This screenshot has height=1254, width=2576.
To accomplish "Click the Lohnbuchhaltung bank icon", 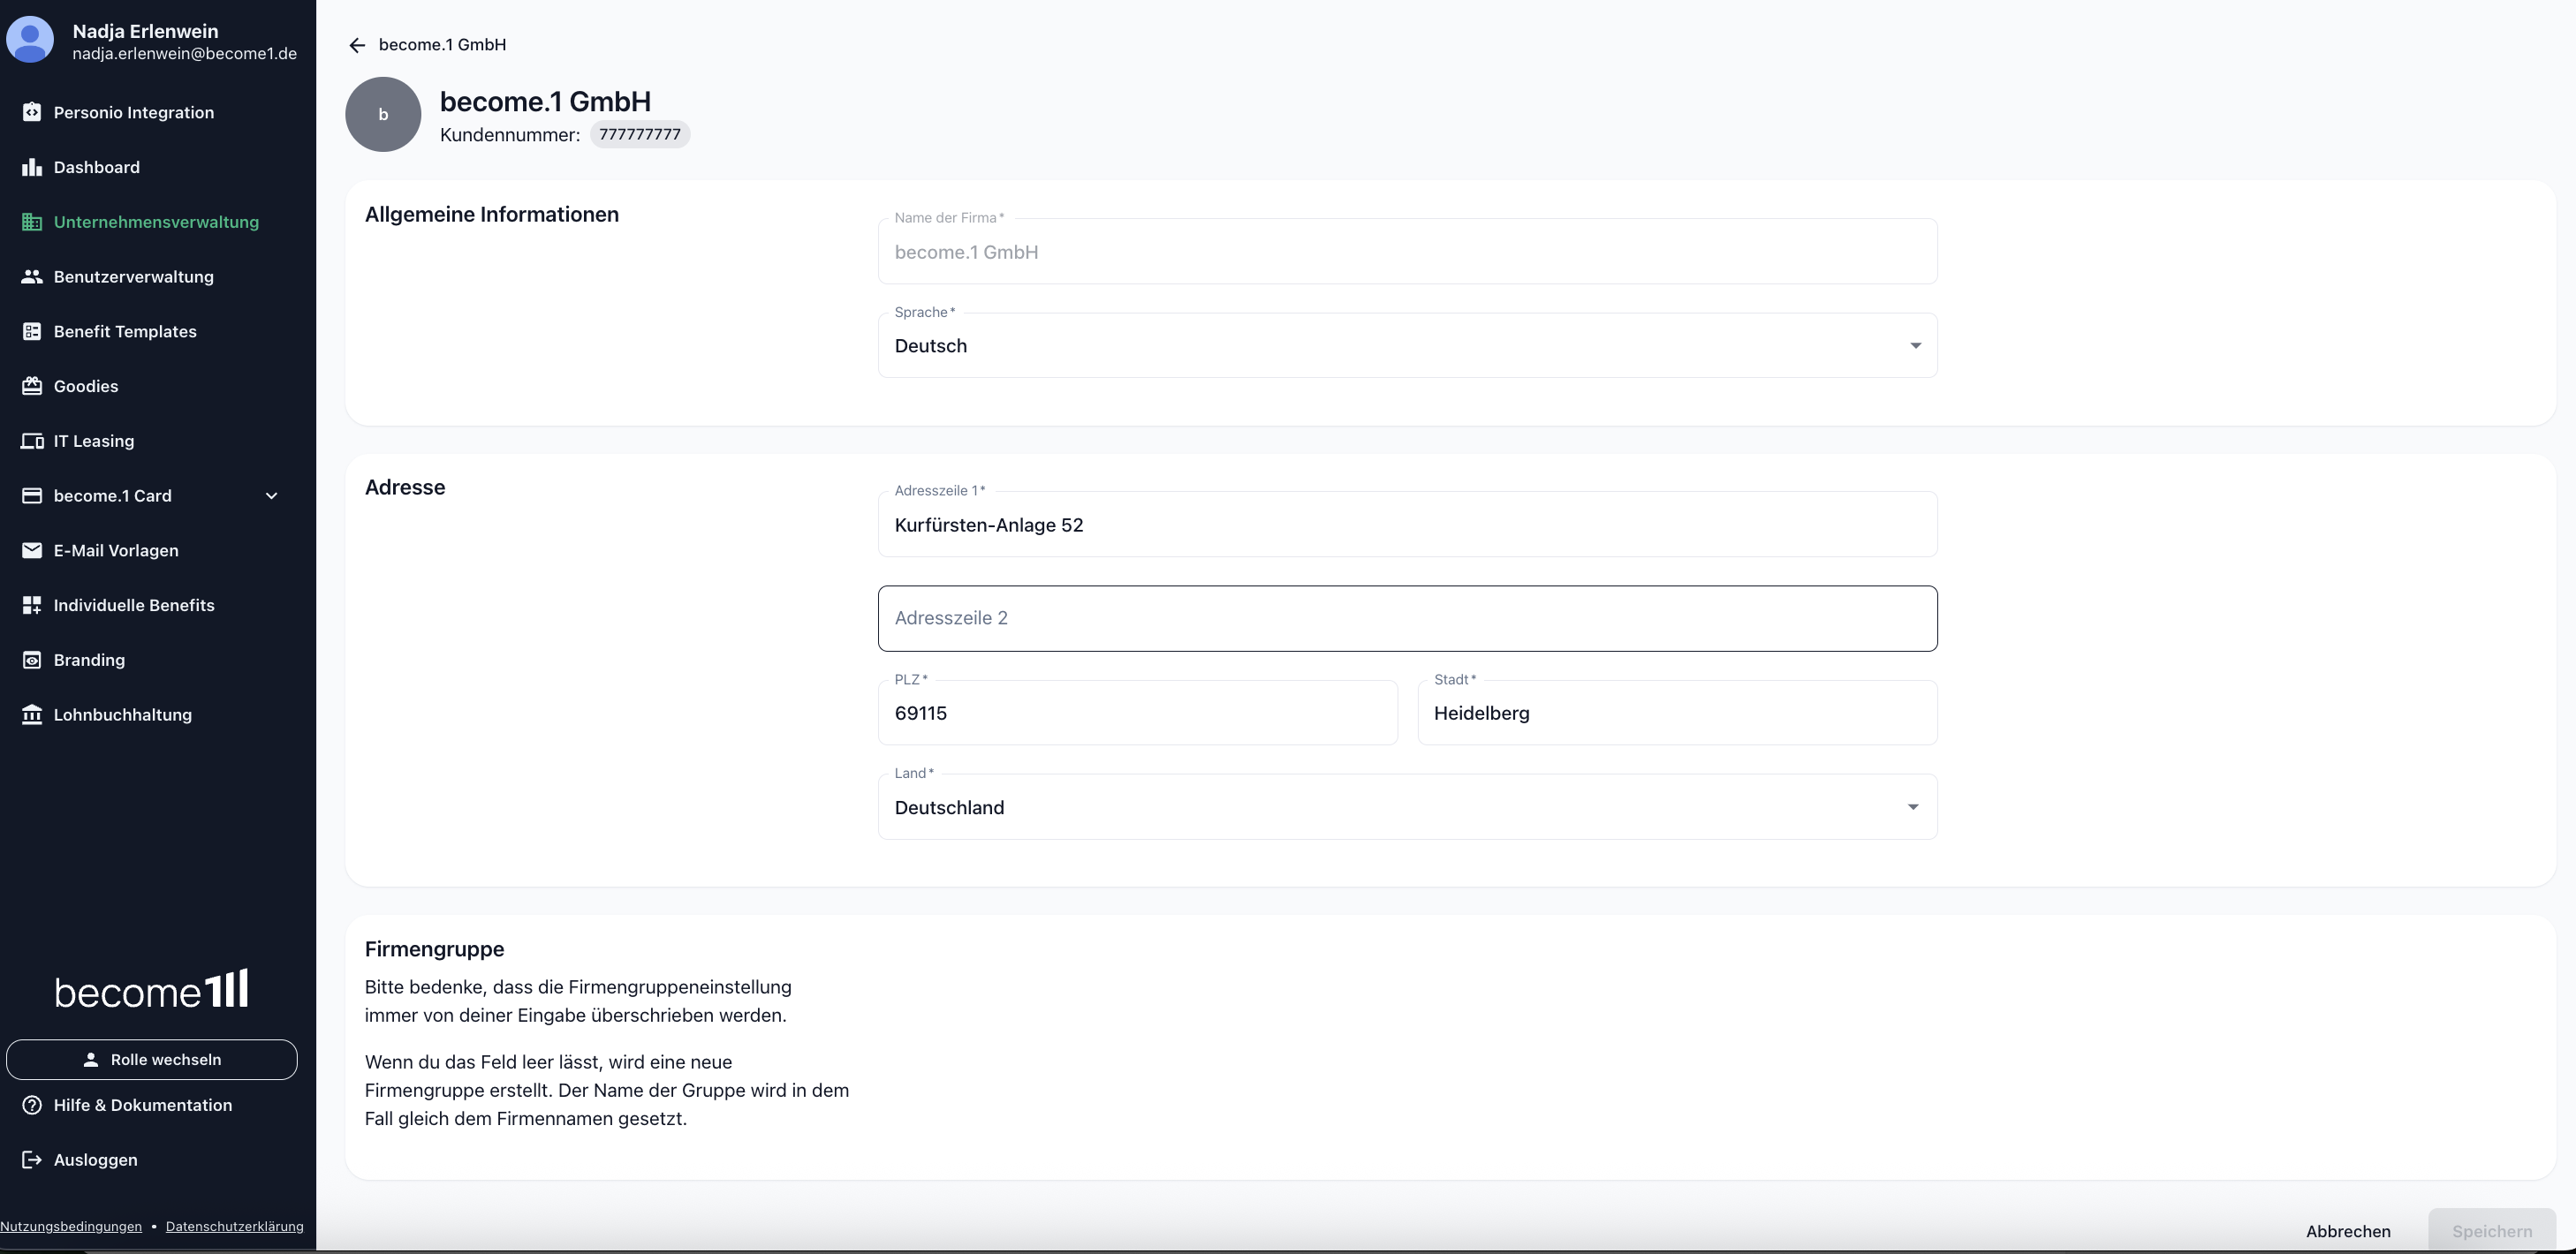I will click(32, 715).
